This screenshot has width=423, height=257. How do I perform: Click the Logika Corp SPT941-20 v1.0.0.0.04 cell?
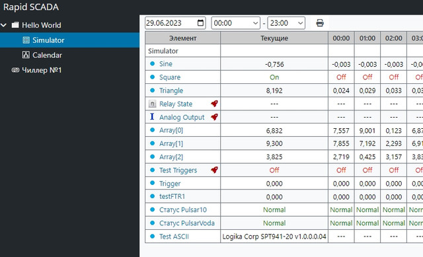click(274, 237)
